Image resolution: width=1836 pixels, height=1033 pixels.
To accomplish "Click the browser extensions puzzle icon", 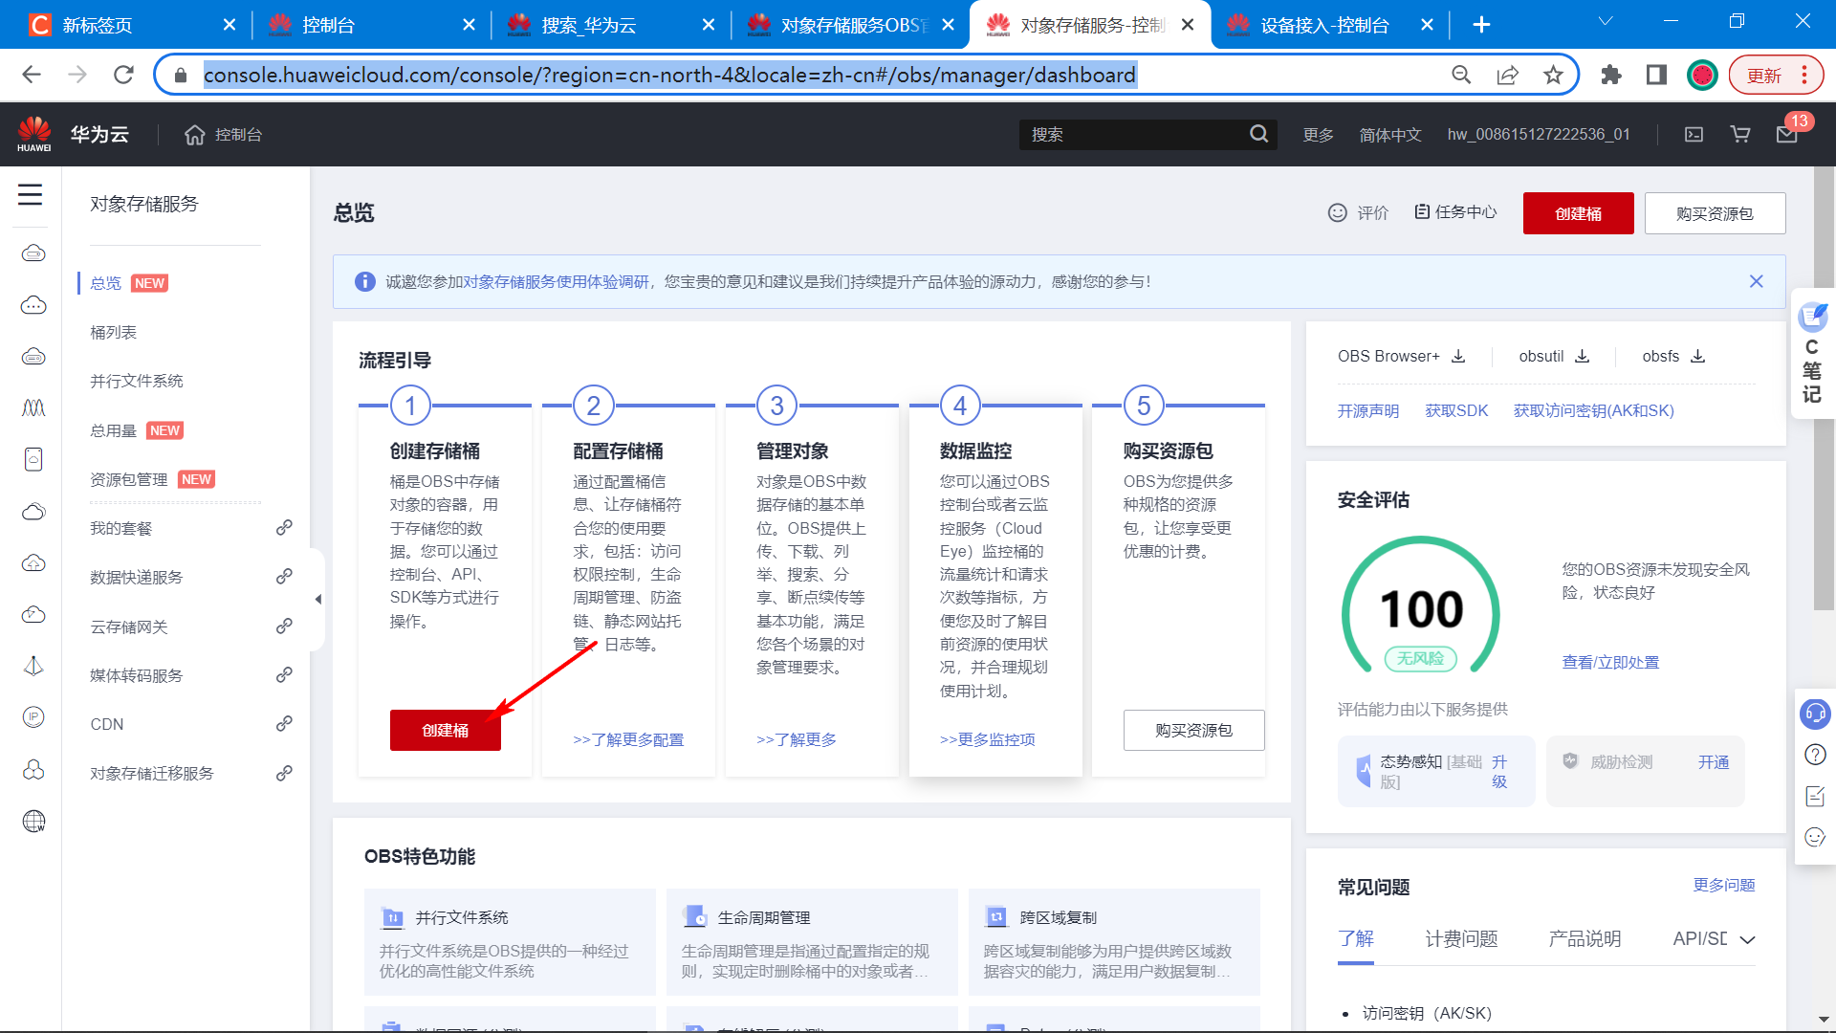I will (1611, 75).
